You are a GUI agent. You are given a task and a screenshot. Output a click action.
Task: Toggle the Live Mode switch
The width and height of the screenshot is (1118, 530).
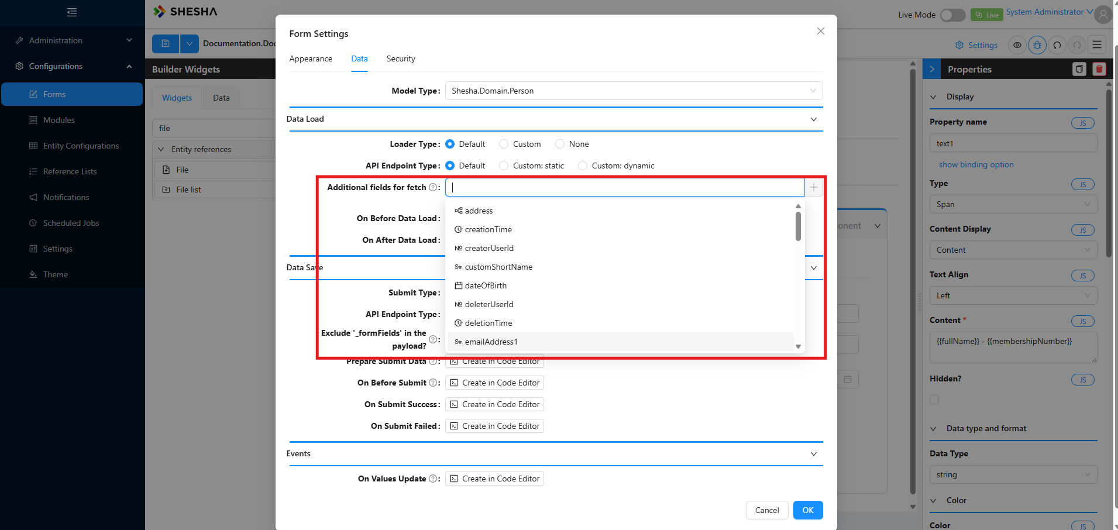952,15
